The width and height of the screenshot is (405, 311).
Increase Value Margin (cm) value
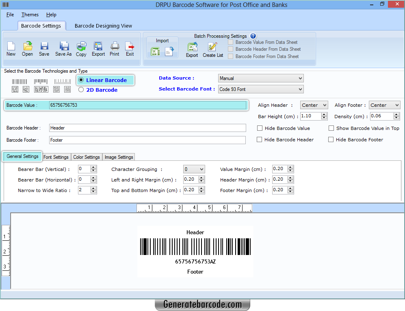pos(290,167)
